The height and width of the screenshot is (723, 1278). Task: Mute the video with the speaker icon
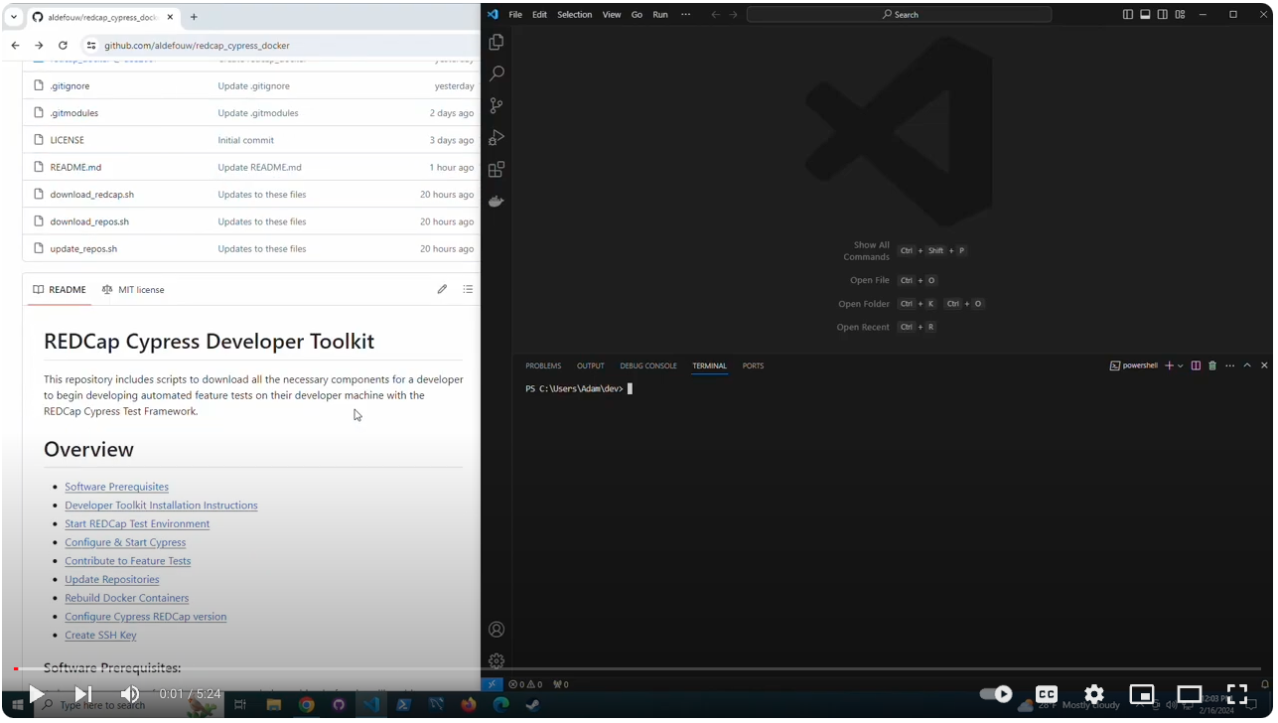[130, 694]
